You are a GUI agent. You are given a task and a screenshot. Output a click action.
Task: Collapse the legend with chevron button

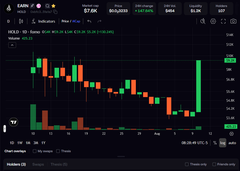12,45
